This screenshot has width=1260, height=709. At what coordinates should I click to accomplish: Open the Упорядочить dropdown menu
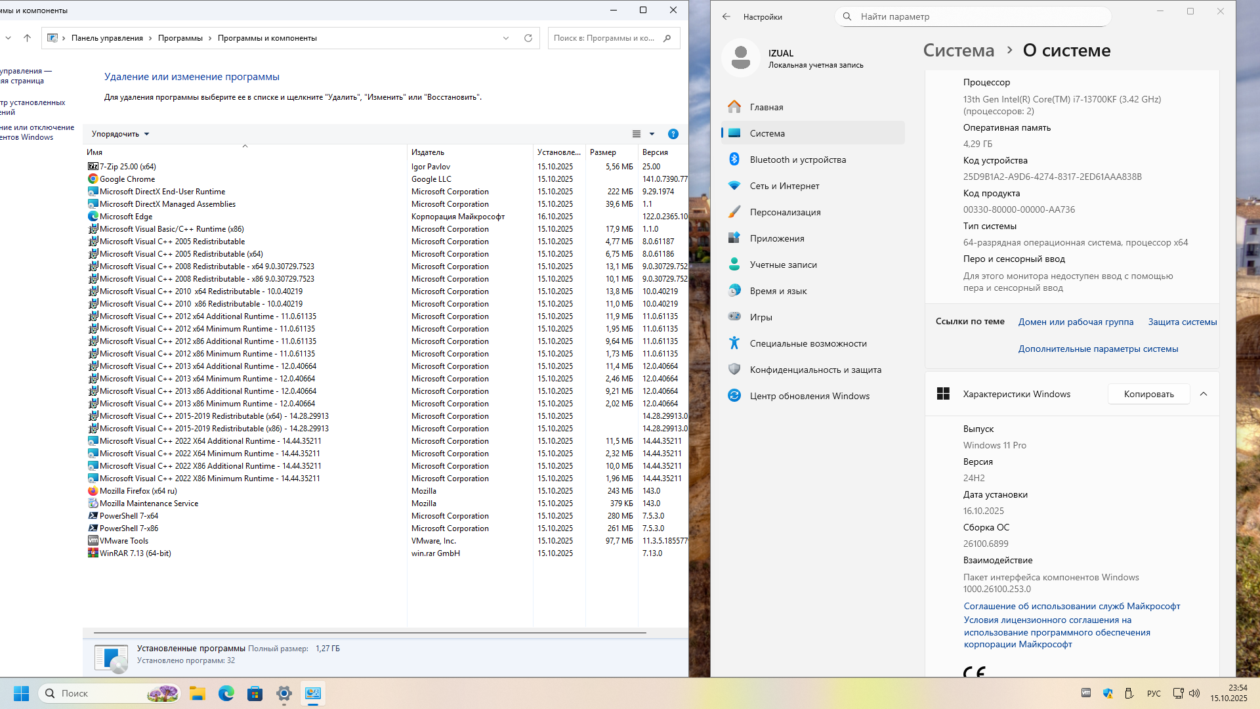(x=120, y=134)
